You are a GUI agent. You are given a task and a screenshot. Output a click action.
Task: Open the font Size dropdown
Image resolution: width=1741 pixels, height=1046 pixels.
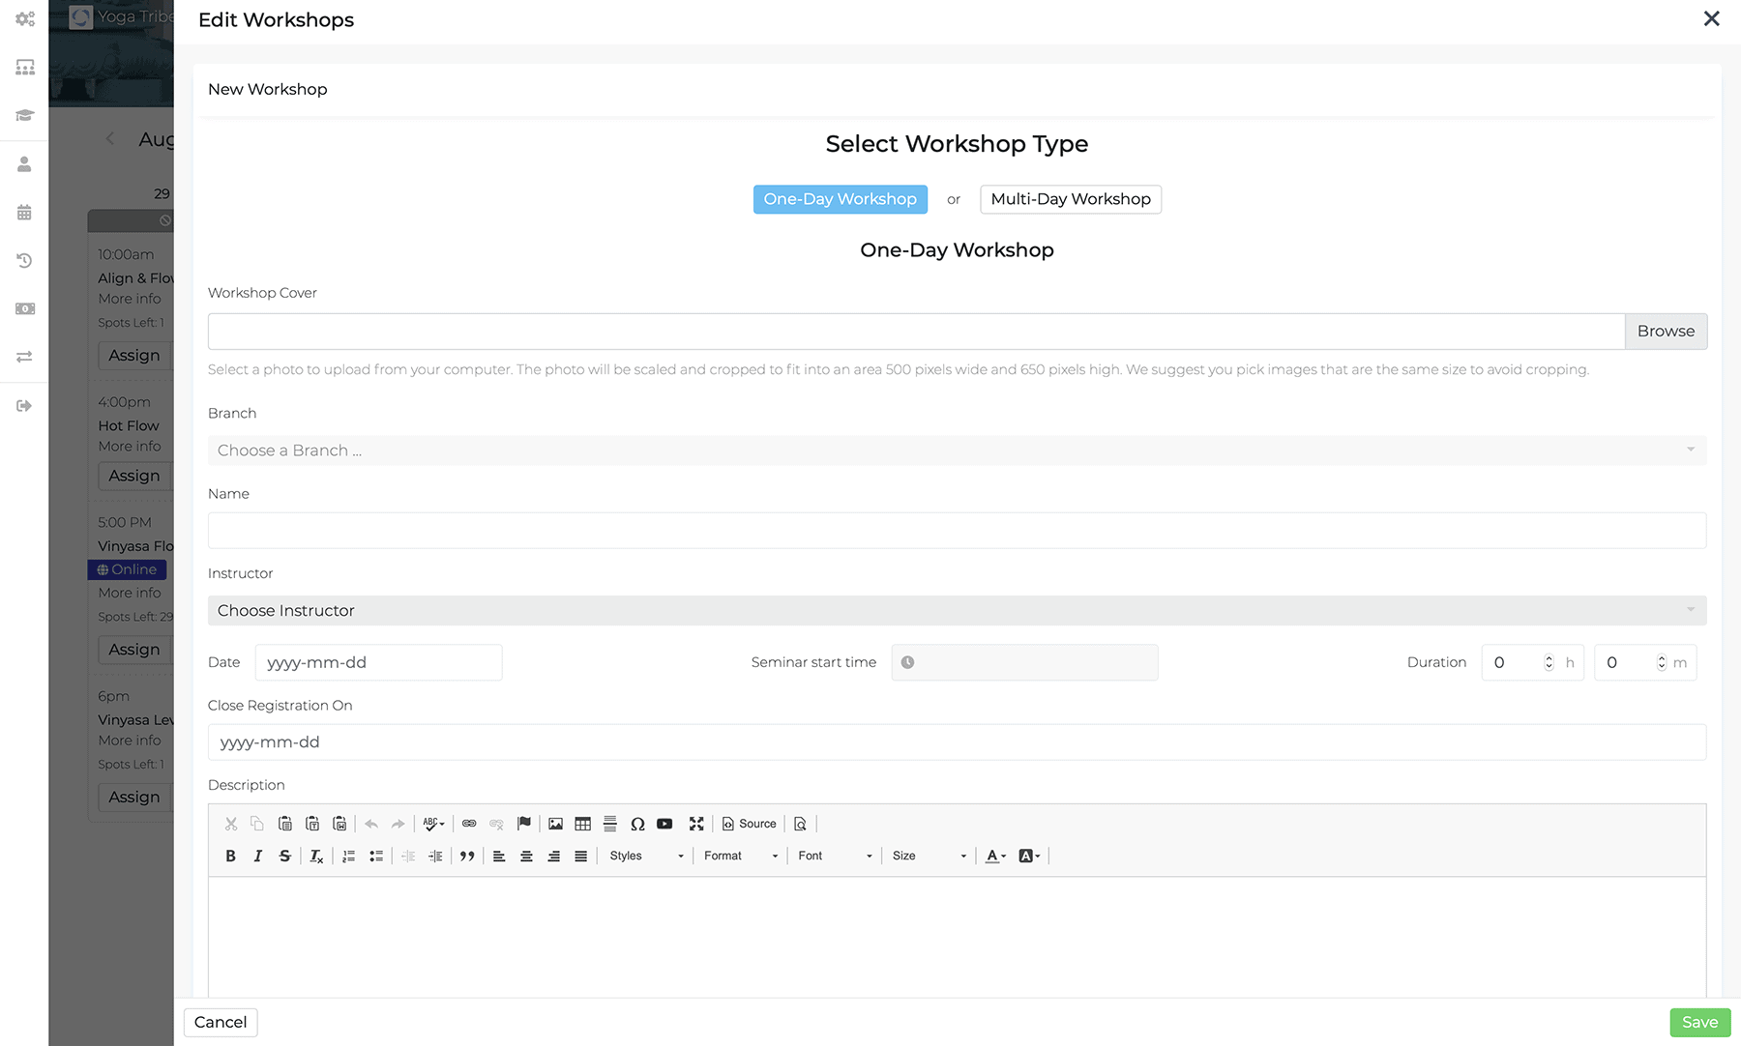pyautogui.click(x=930, y=856)
